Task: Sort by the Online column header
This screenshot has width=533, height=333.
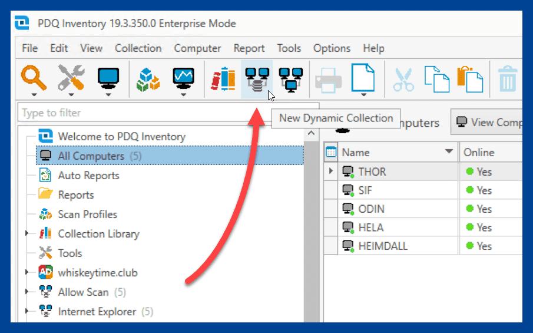Action: click(491, 152)
